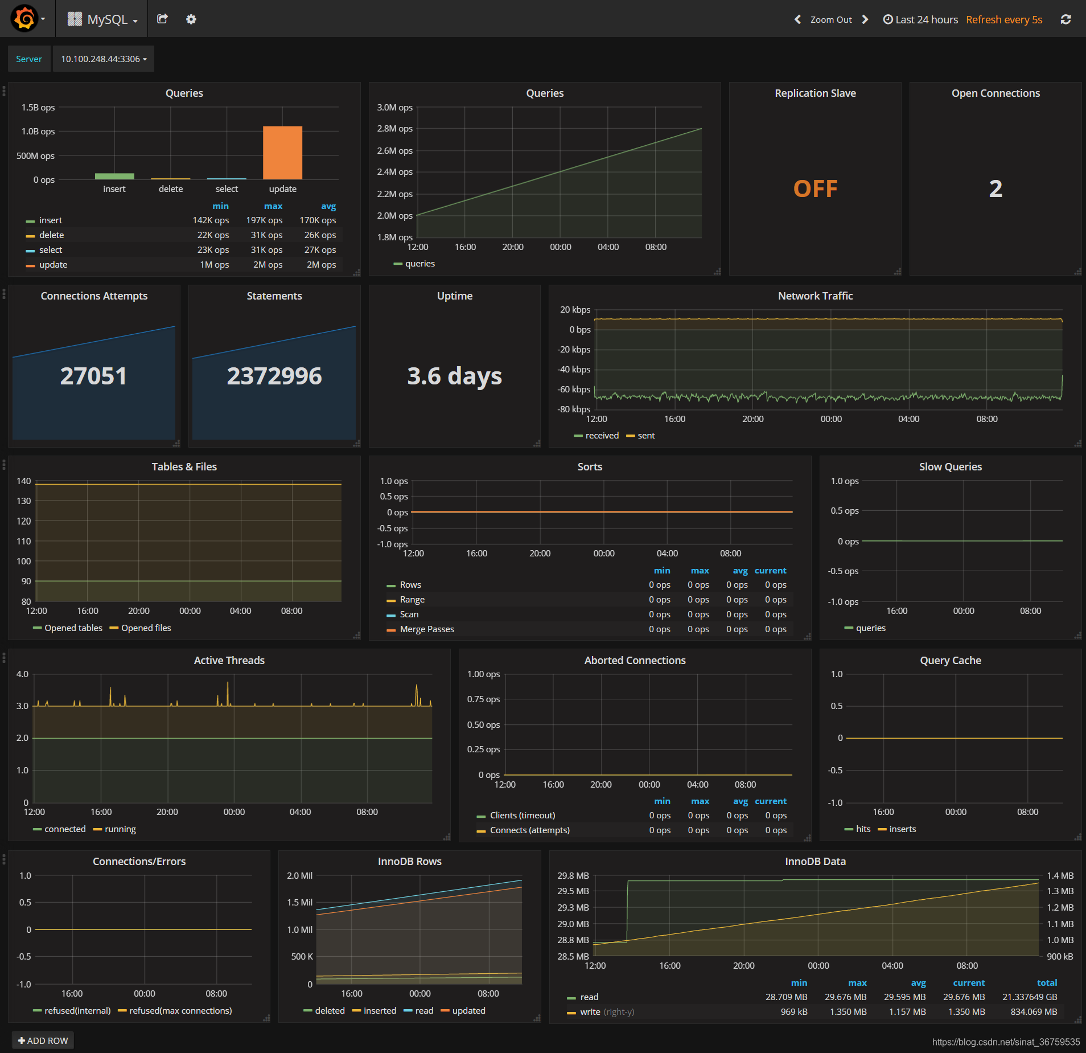Open color picker for inserted series swatch
This screenshot has height=1053, width=1086.
tap(356, 1011)
